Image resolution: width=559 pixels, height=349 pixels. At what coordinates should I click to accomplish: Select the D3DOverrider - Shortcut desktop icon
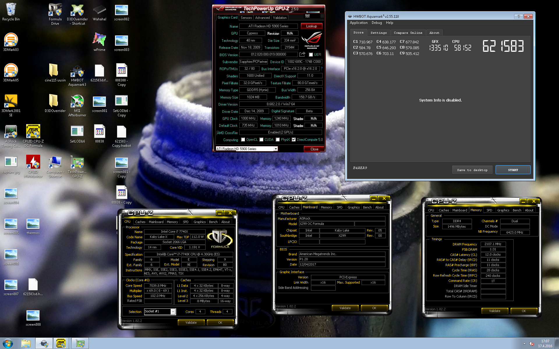click(x=77, y=14)
